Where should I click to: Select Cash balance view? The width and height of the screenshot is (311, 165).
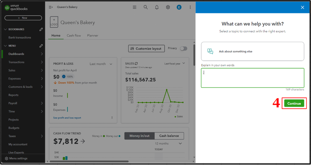click(169, 136)
